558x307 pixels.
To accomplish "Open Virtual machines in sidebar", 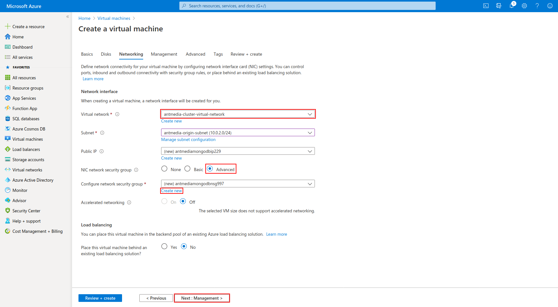I will point(28,139).
